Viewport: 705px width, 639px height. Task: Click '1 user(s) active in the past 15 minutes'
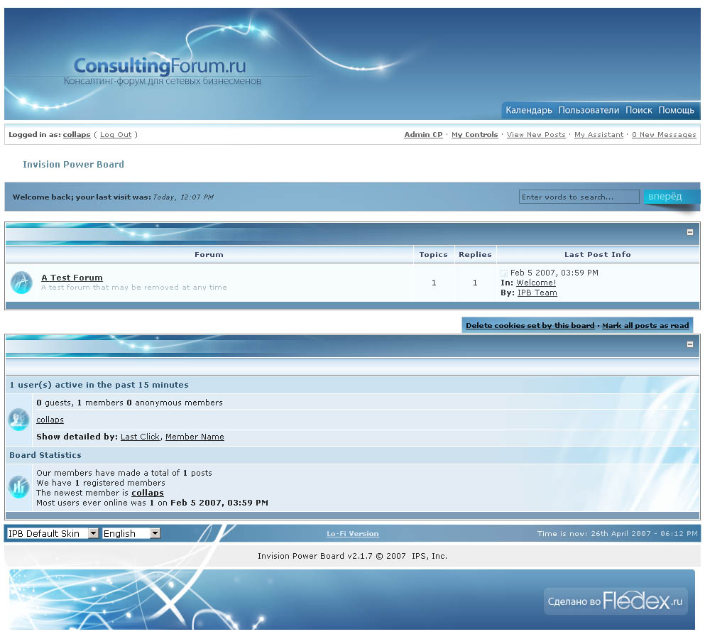pos(99,385)
